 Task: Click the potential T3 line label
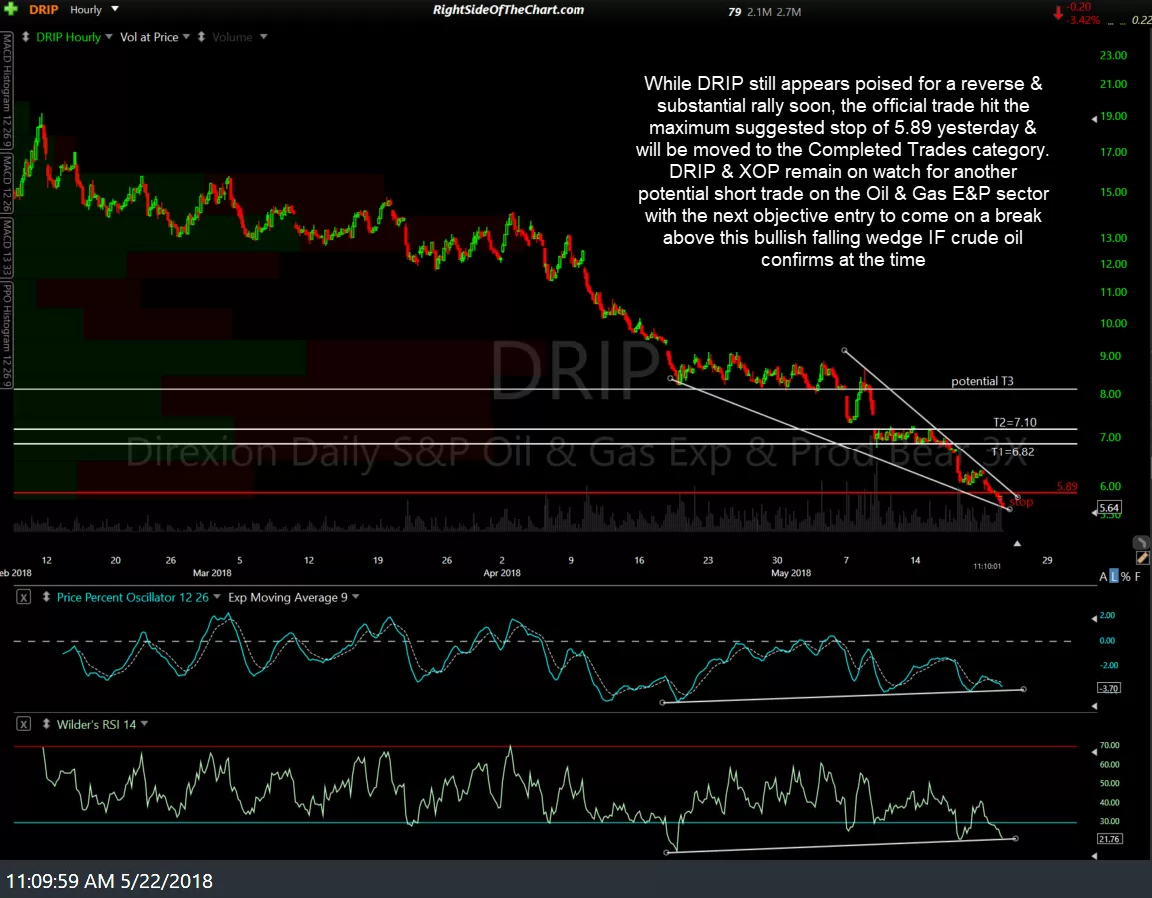tap(982, 381)
